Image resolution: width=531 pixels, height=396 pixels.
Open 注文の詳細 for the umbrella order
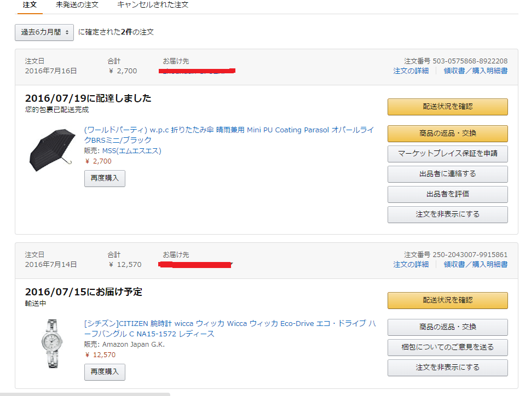click(x=411, y=71)
